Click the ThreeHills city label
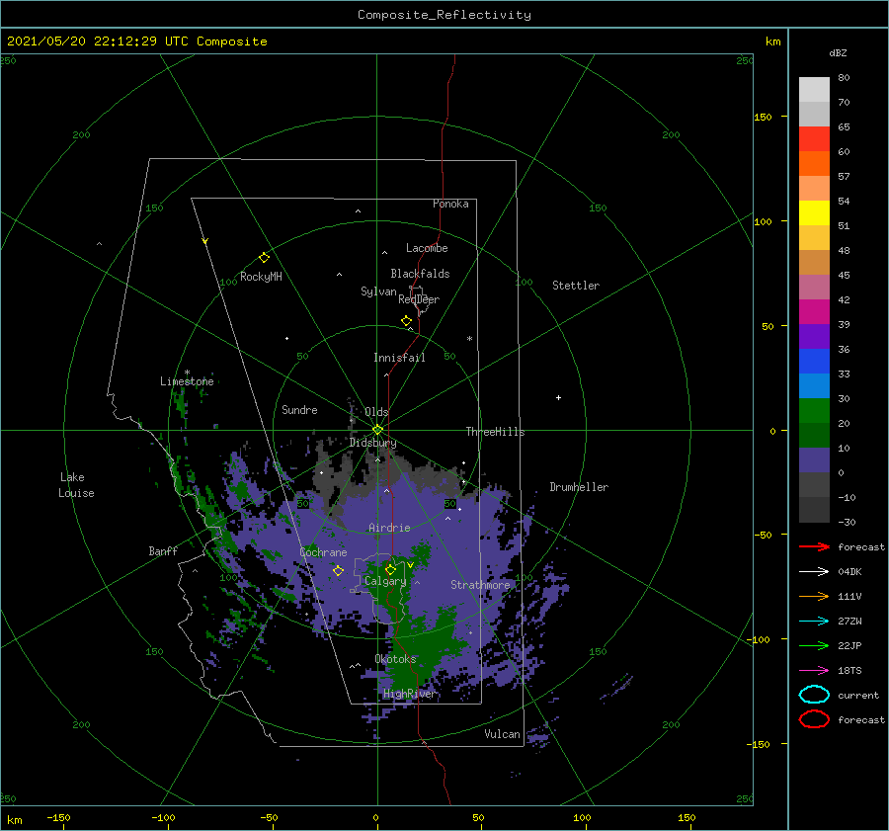The image size is (889, 831). tap(495, 432)
